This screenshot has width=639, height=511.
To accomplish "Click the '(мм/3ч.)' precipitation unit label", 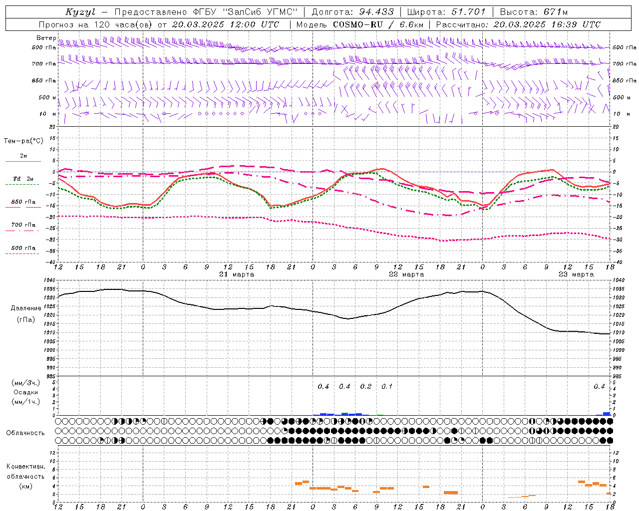I will pos(26,383).
